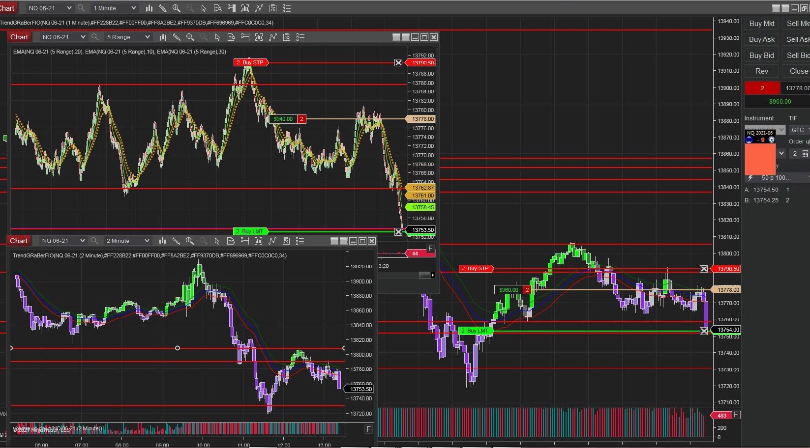
Task: Click $940.00 position marker on 5 Range chart
Action: pyautogui.click(x=287, y=119)
